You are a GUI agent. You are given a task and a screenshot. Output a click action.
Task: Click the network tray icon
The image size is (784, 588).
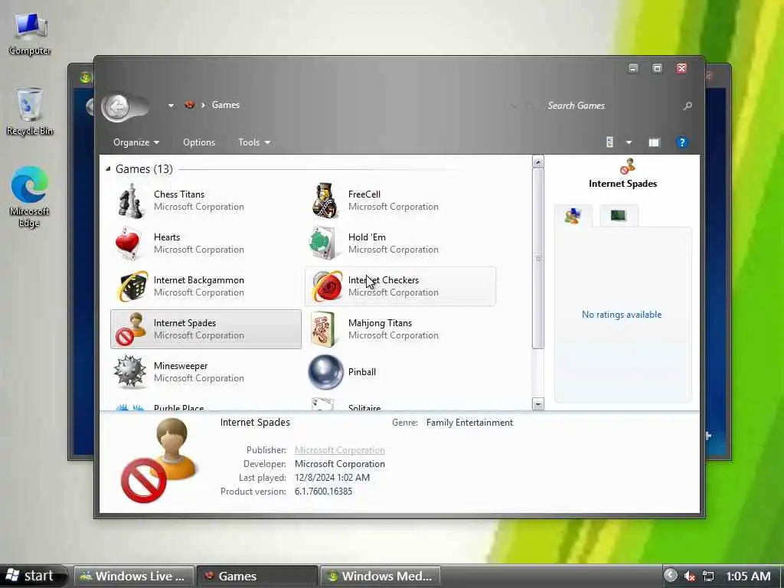[708, 576]
